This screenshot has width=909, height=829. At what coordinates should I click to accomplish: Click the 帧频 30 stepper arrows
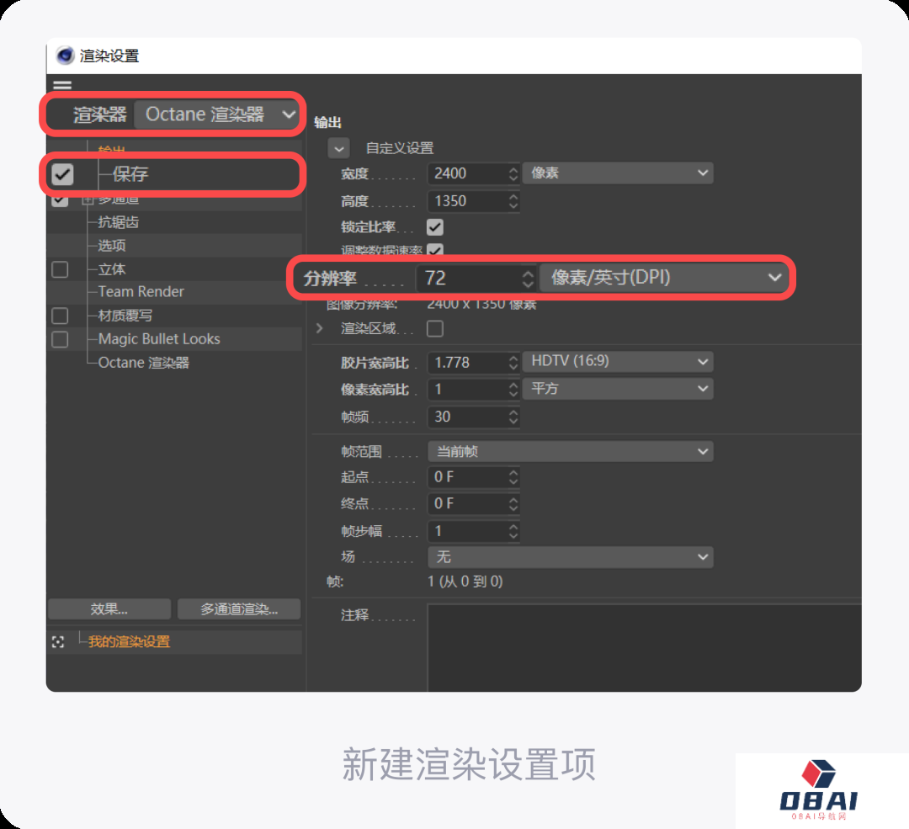pos(513,417)
